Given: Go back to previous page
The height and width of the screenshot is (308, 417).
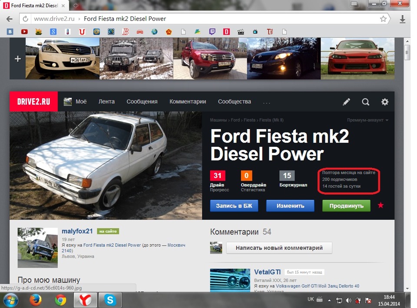Looking at the screenshot, I should pyautogui.click(x=10, y=19).
